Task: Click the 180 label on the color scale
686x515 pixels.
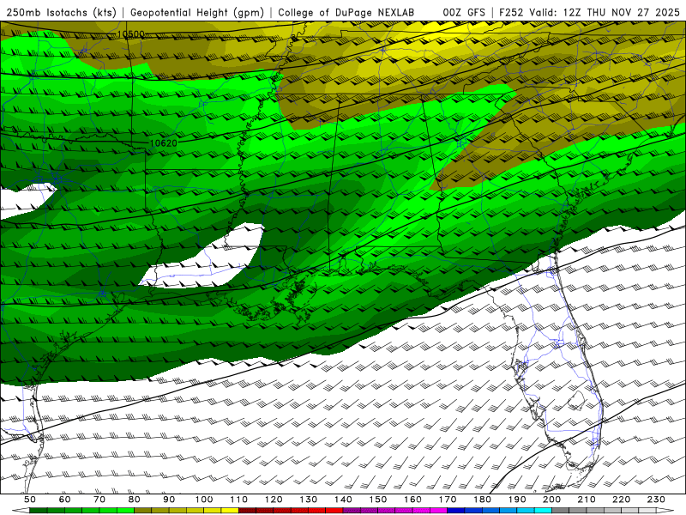Action: coord(482,500)
